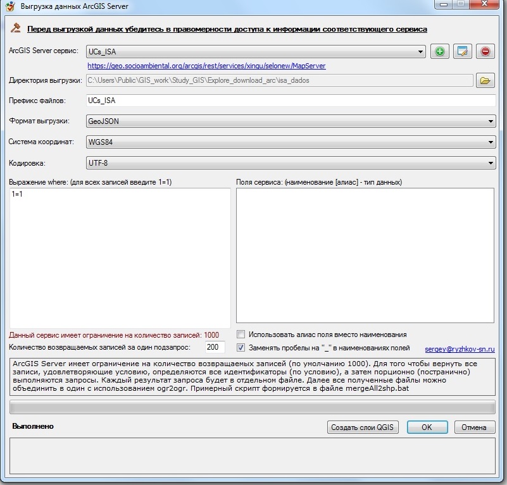The height and width of the screenshot is (485, 507).
Task: Open the ArcGIS Server service dropdown
Action: tap(256, 51)
